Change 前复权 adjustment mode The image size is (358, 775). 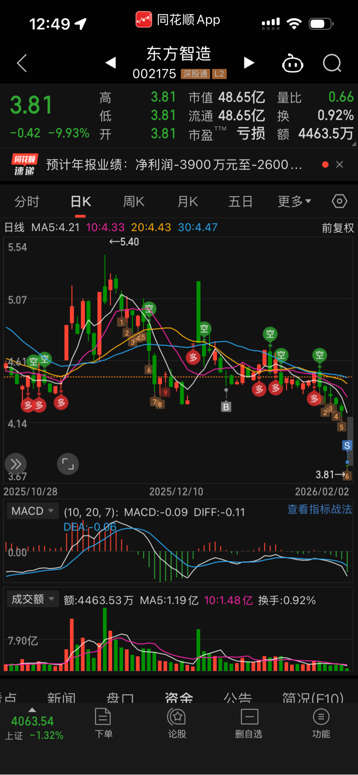[x=338, y=228]
